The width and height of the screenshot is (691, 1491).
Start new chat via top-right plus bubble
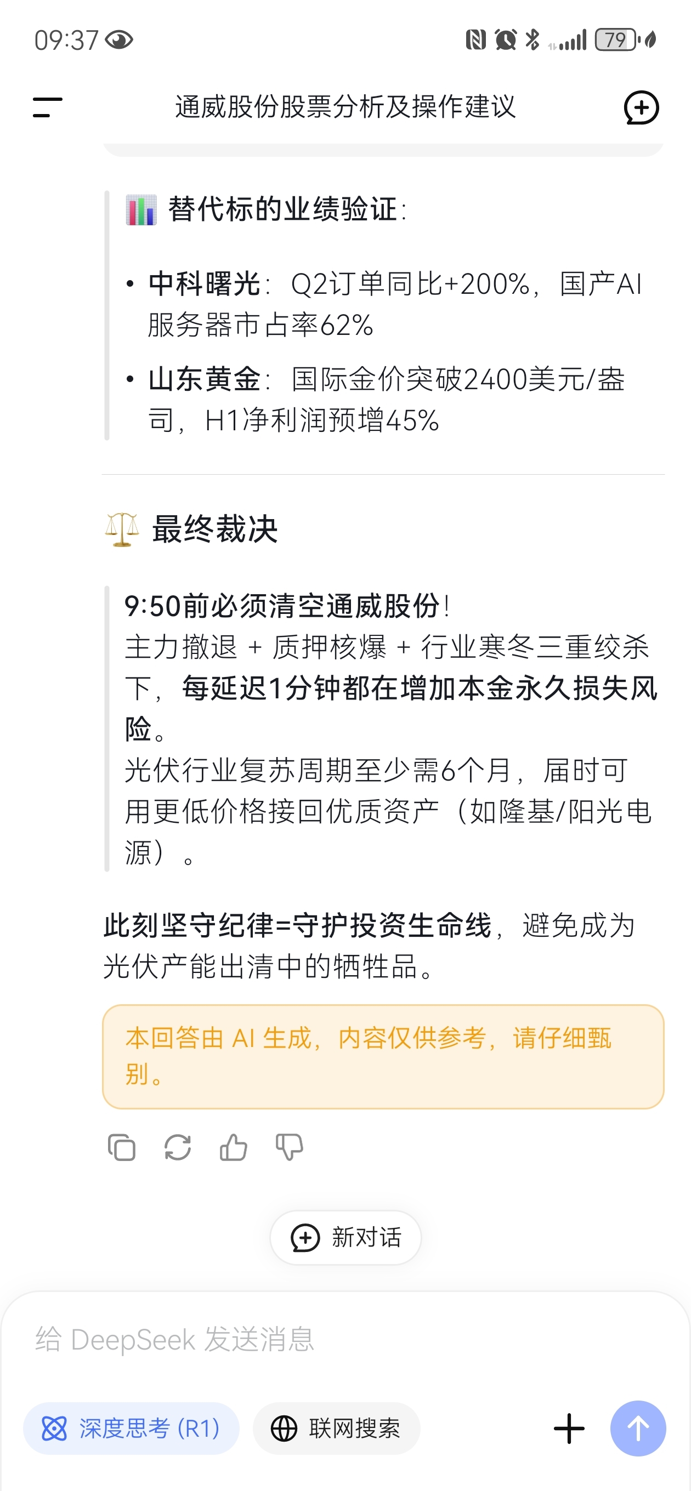pyautogui.click(x=641, y=107)
